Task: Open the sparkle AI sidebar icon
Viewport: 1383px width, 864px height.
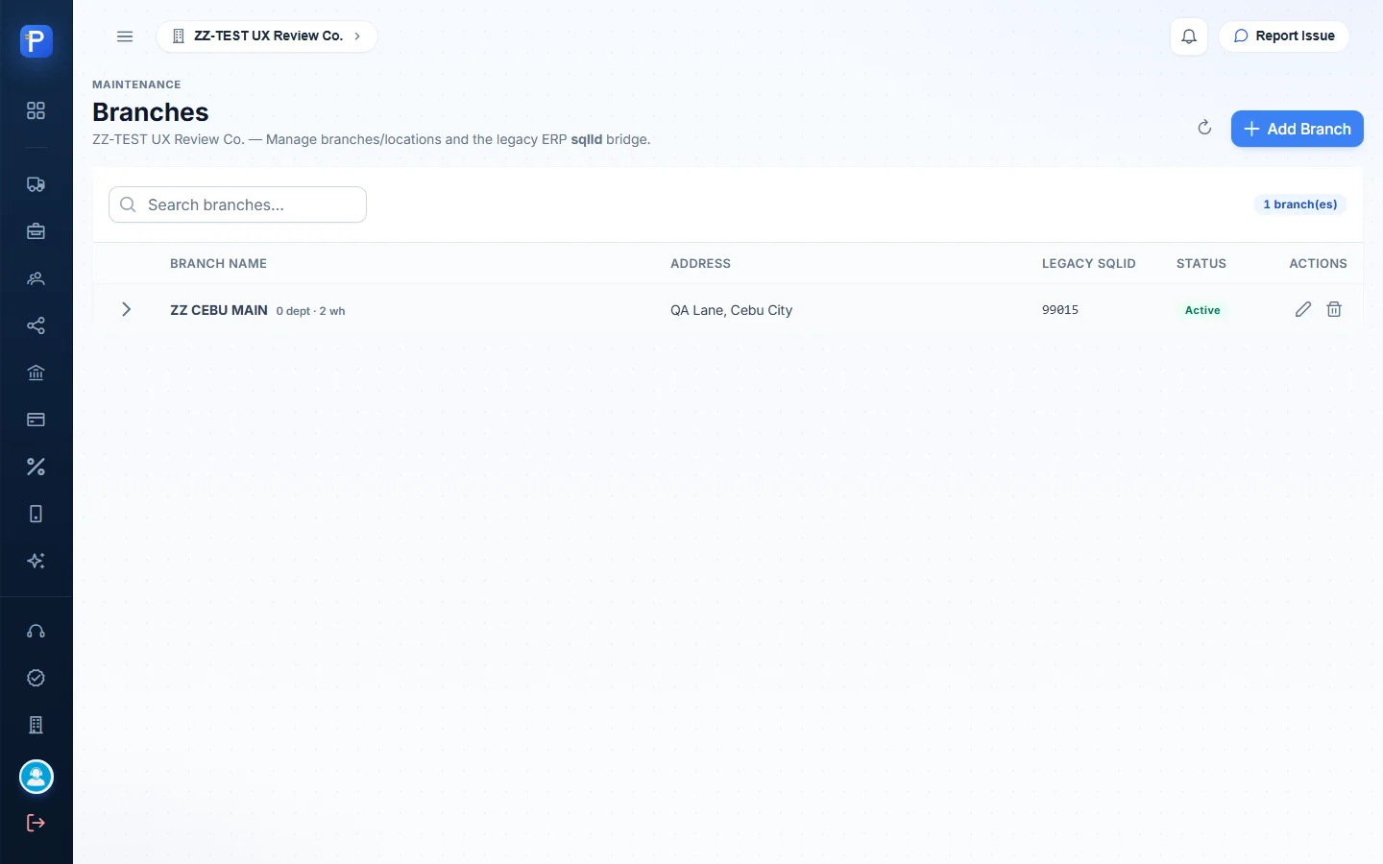Action: (36, 561)
